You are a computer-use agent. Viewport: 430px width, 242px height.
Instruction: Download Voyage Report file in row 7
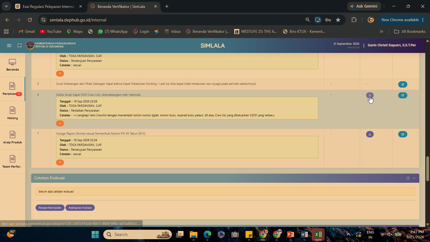point(370,134)
